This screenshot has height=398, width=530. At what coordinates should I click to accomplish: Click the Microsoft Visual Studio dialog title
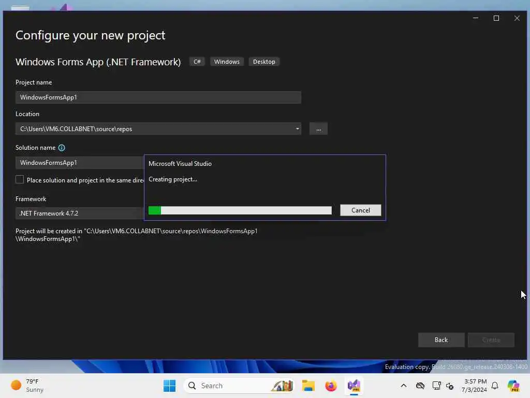[180, 163]
